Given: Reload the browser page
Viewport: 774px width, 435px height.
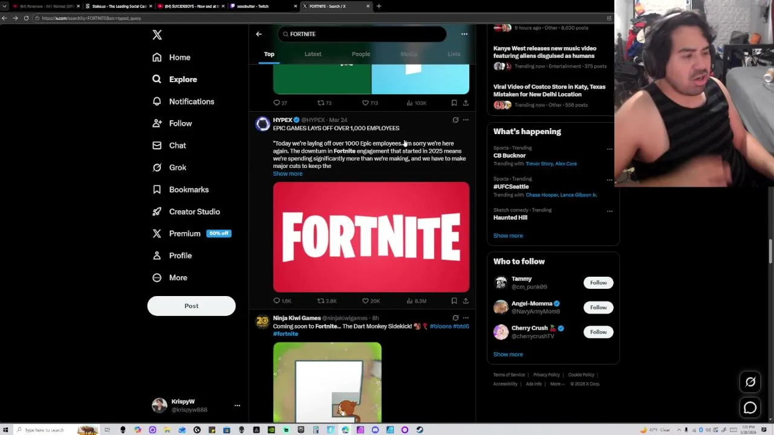Looking at the screenshot, I should point(26,18).
